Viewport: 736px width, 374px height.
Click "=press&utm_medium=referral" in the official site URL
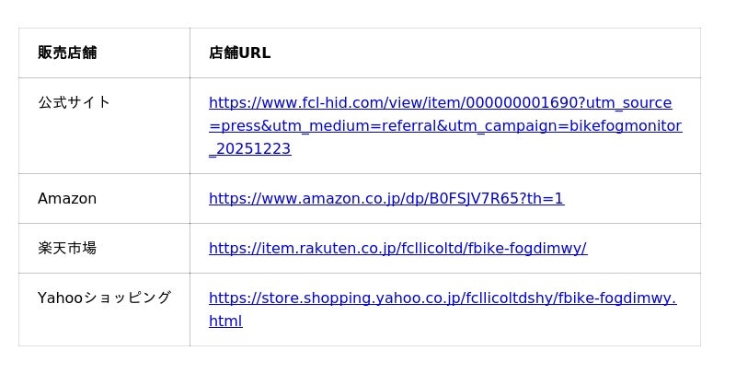(x=302, y=125)
